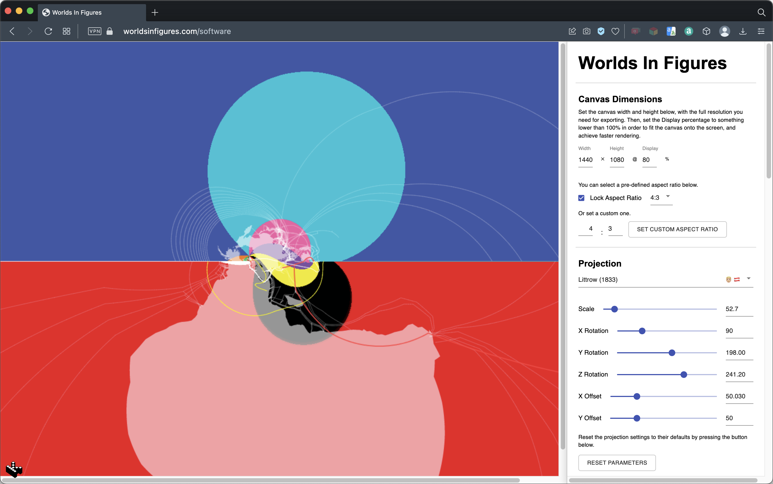
Task: Click the red screen recorder extension icon
Action: coord(636,31)
